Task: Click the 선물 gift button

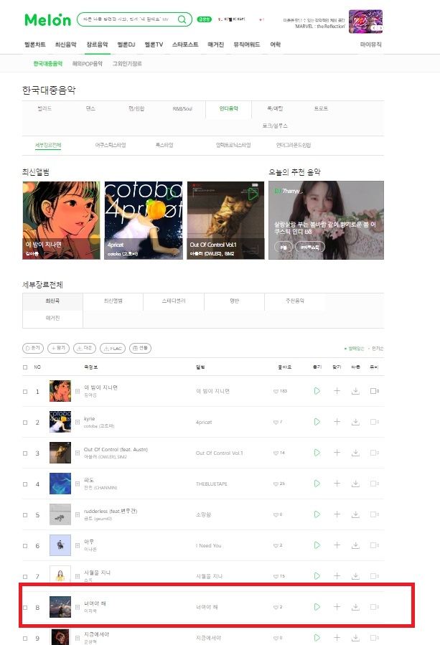Action: [x=141, y=348]
